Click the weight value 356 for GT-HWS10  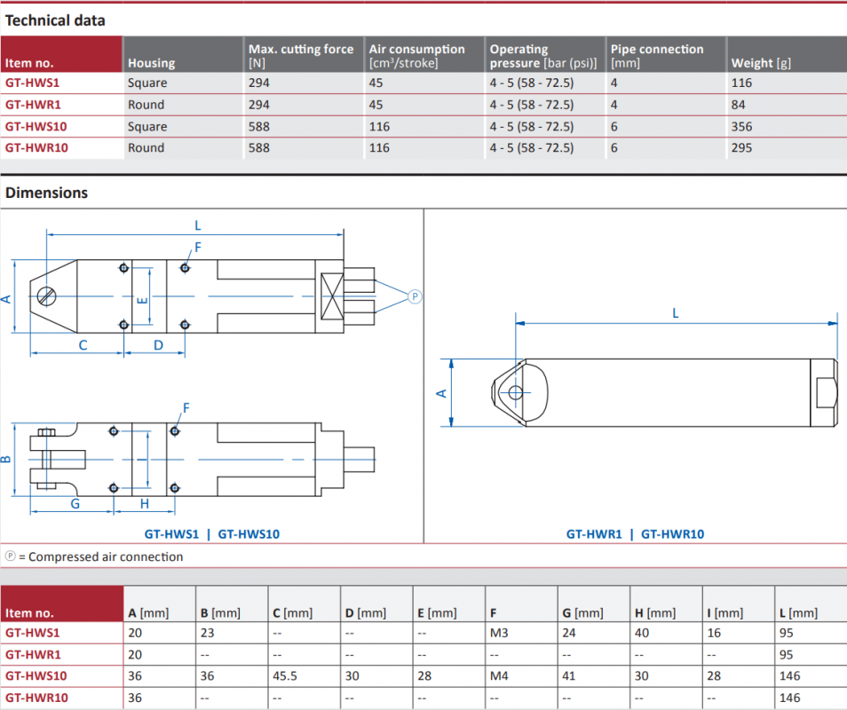pyautogui.click(x=741, y=126)
